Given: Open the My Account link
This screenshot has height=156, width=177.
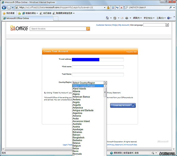Looking at the screenshot, I should [124, 25].
